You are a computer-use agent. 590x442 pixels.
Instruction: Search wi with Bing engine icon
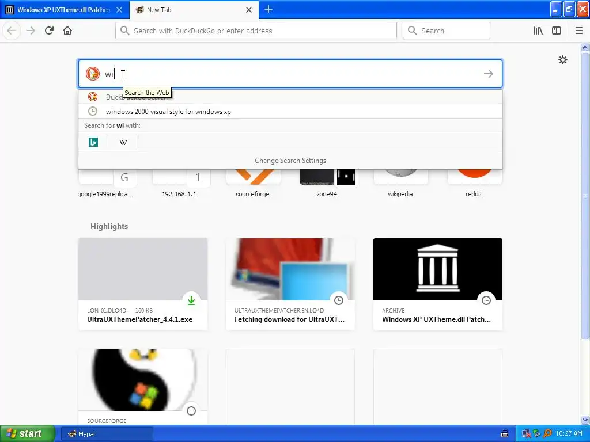(x=93, y=142)
